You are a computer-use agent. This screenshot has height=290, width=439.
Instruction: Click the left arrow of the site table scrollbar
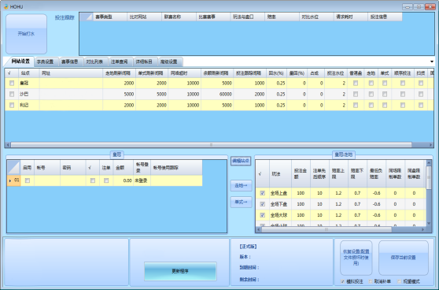(x=8, y=145)
